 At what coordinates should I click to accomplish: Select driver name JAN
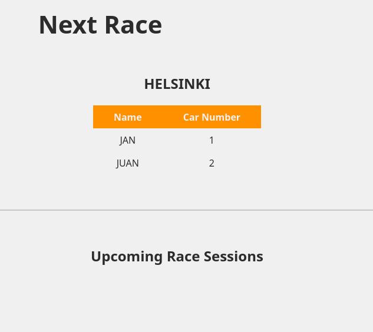click(127, 140)
